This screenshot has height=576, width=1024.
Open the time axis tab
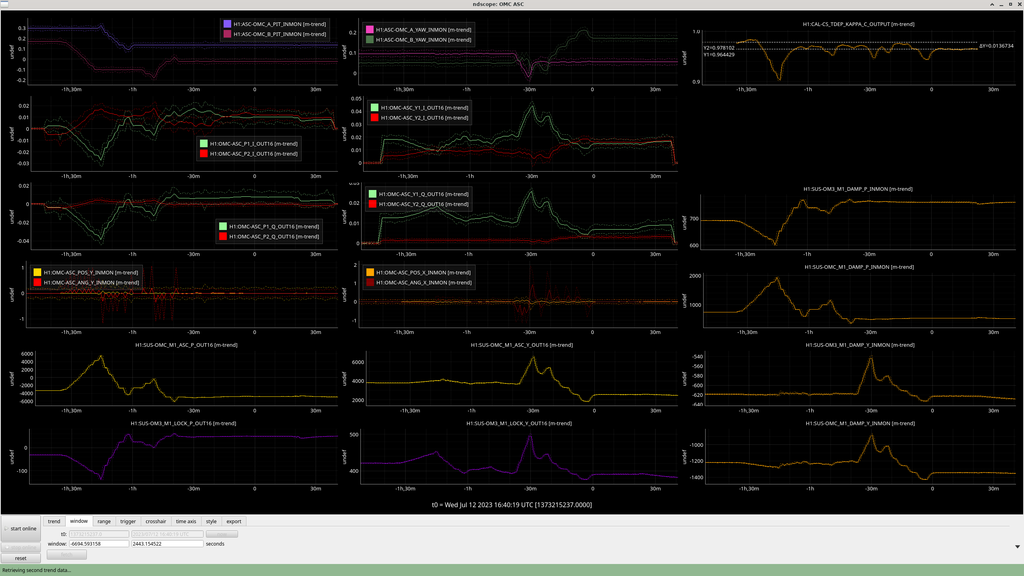186,521
